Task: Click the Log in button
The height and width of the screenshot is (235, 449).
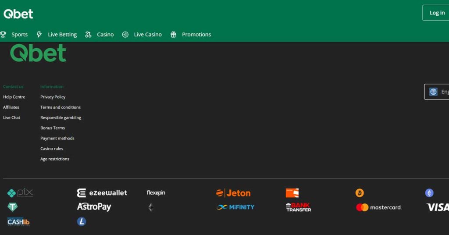Action: [x=435, y=13]
